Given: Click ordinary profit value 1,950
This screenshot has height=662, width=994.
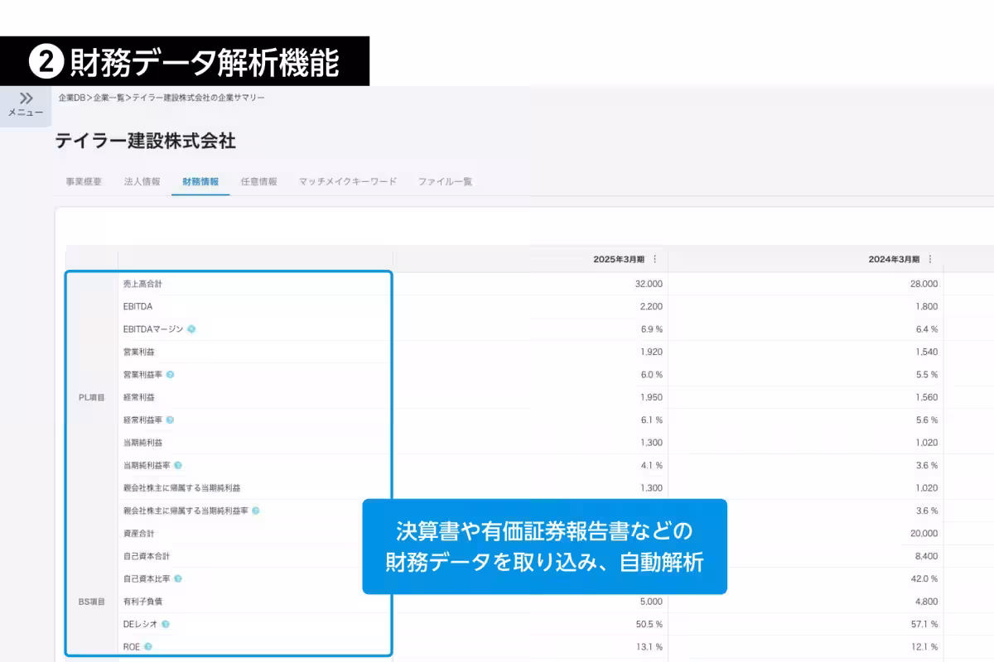Looking at the screenshot, I should pos(651,397).
